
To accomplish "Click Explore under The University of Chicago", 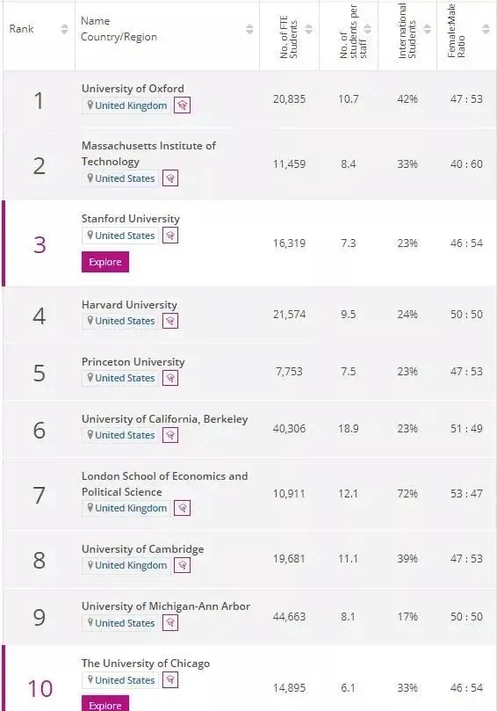I will click(x=105, y=703).
